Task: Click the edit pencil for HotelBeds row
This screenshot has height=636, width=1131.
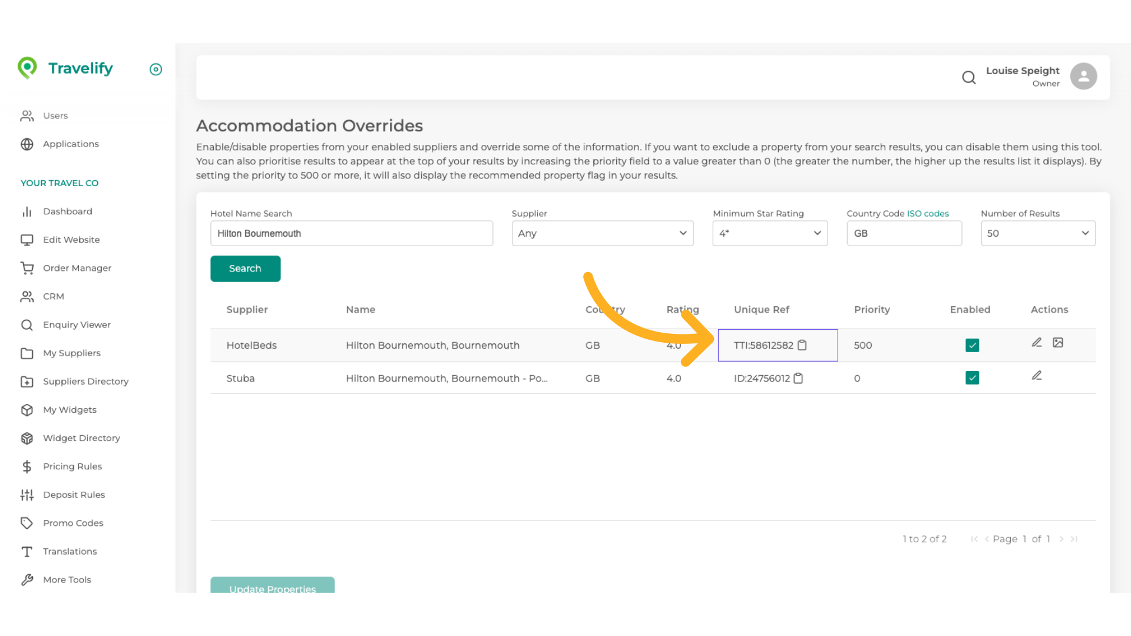Action: (1037, 343)
